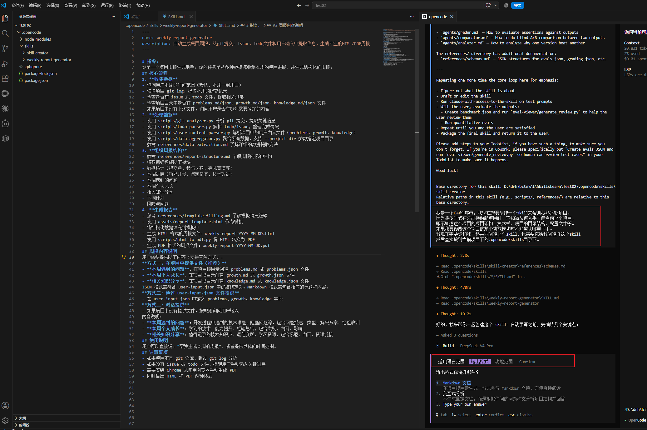Click the Test02 command center search box
Image resolution: width=647 pixels, height=430 pixels.
397,5
